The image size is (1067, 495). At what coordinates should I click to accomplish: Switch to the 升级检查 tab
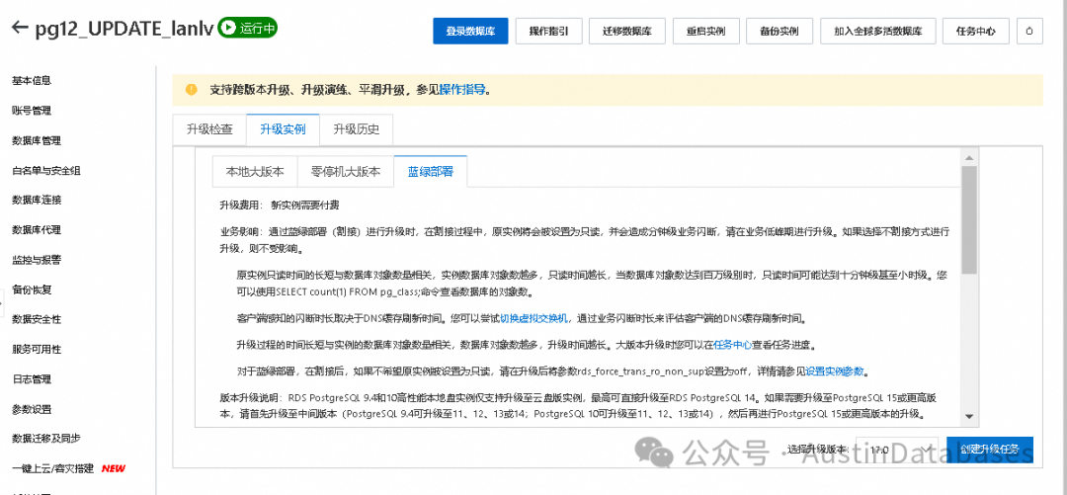click(x=209, y=129)
